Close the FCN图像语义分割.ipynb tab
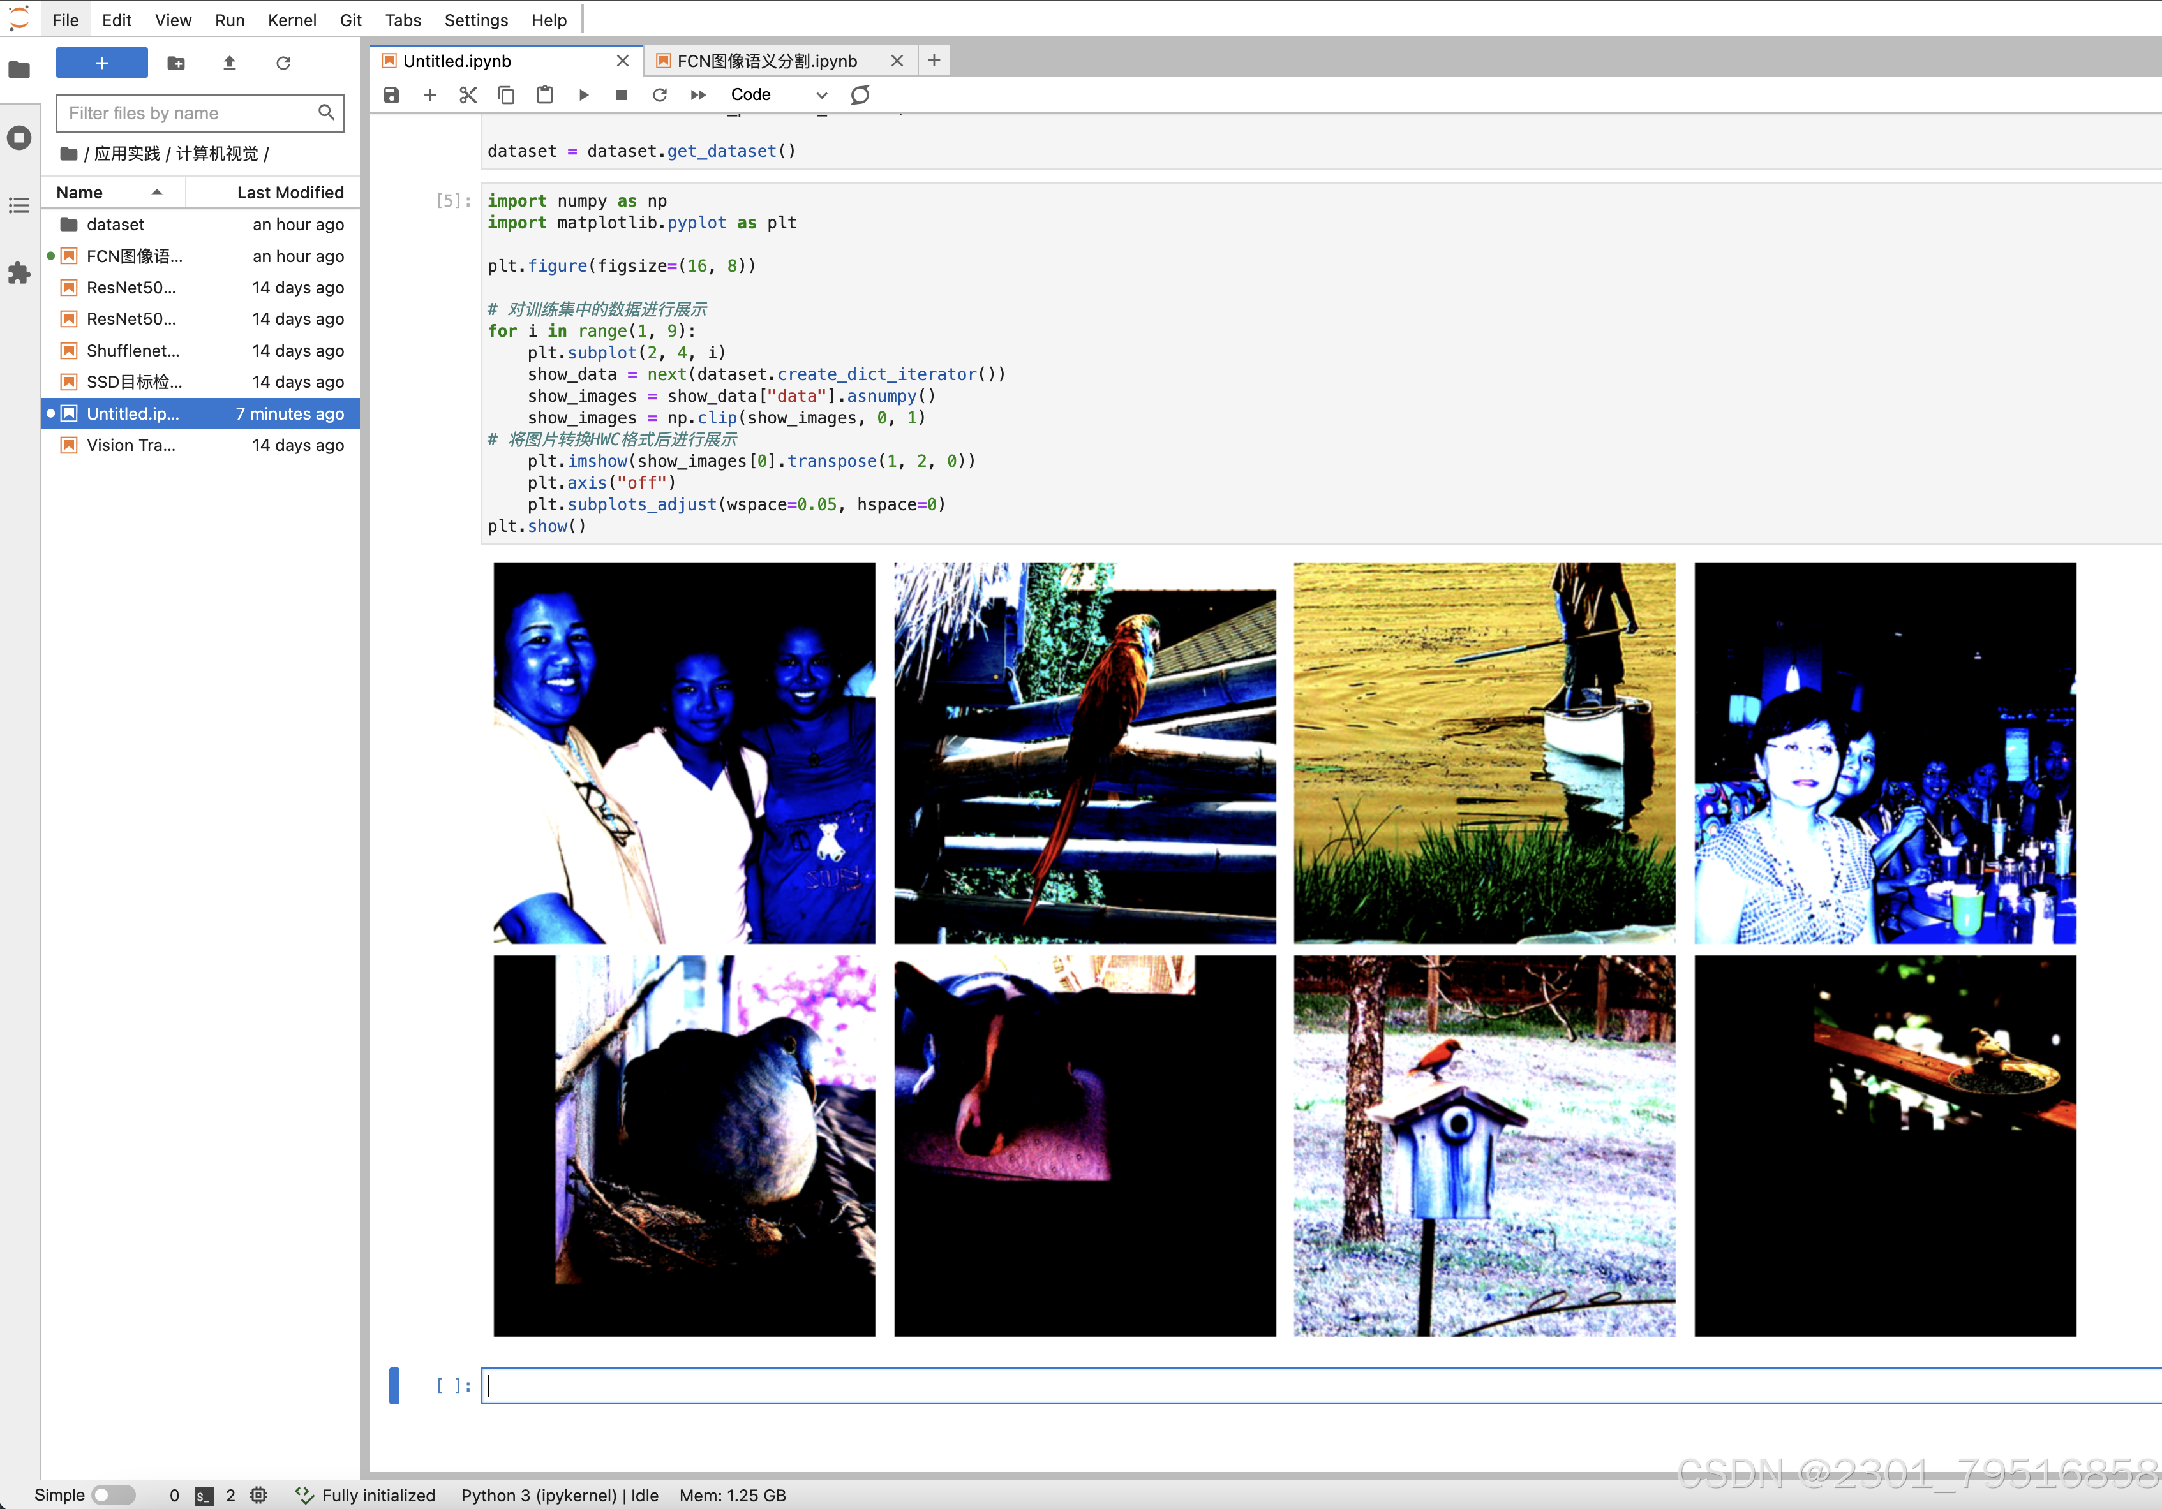 coord(897,61)
